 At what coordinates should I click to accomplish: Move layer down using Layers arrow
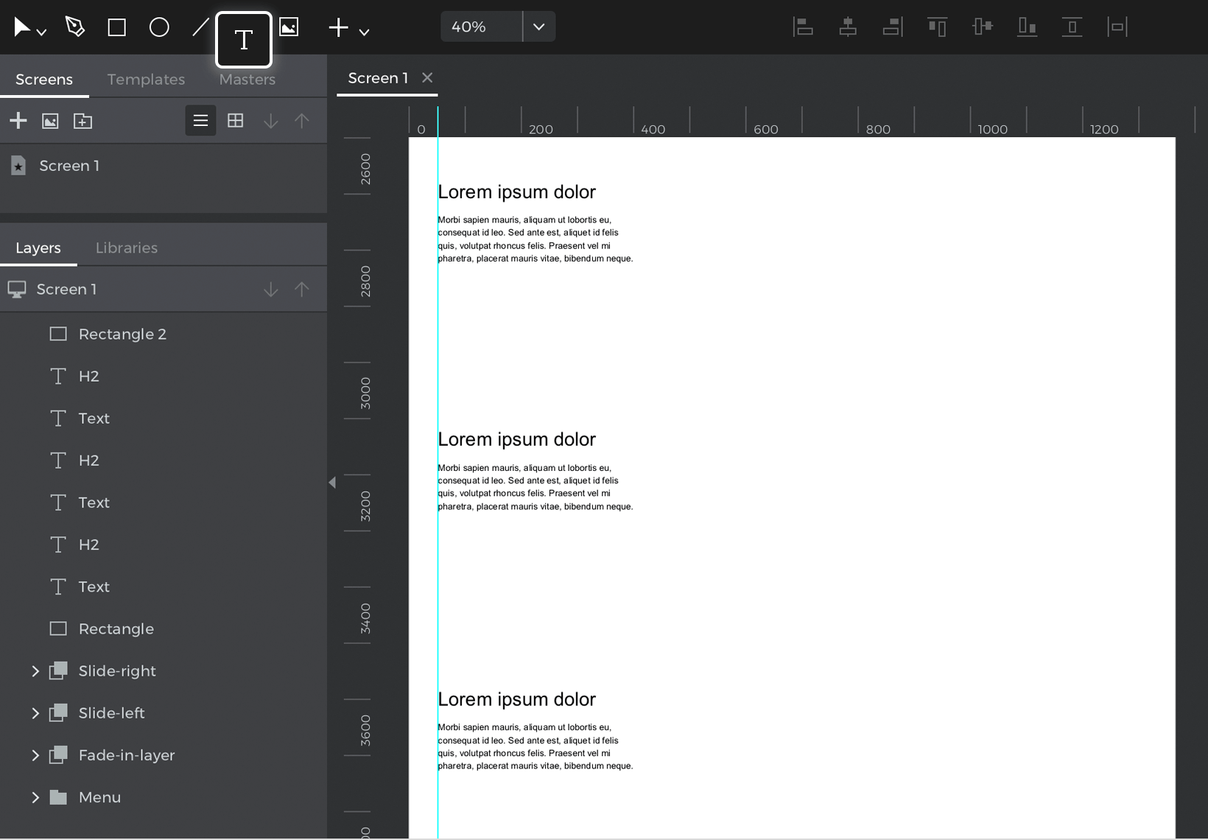click(270, 290)
